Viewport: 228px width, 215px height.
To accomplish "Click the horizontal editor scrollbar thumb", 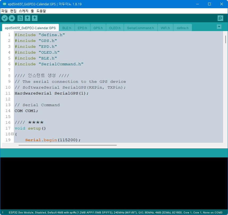I will [x=68, y=145].
